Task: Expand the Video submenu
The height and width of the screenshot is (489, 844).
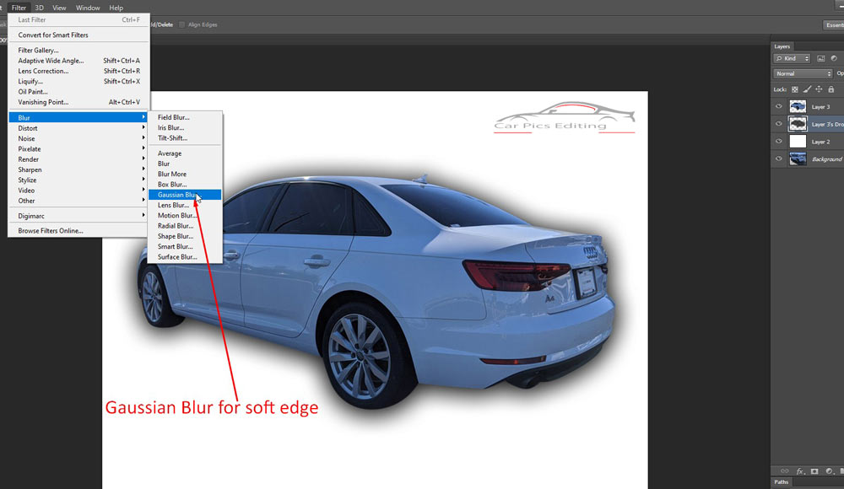Action: coord(78,191)
